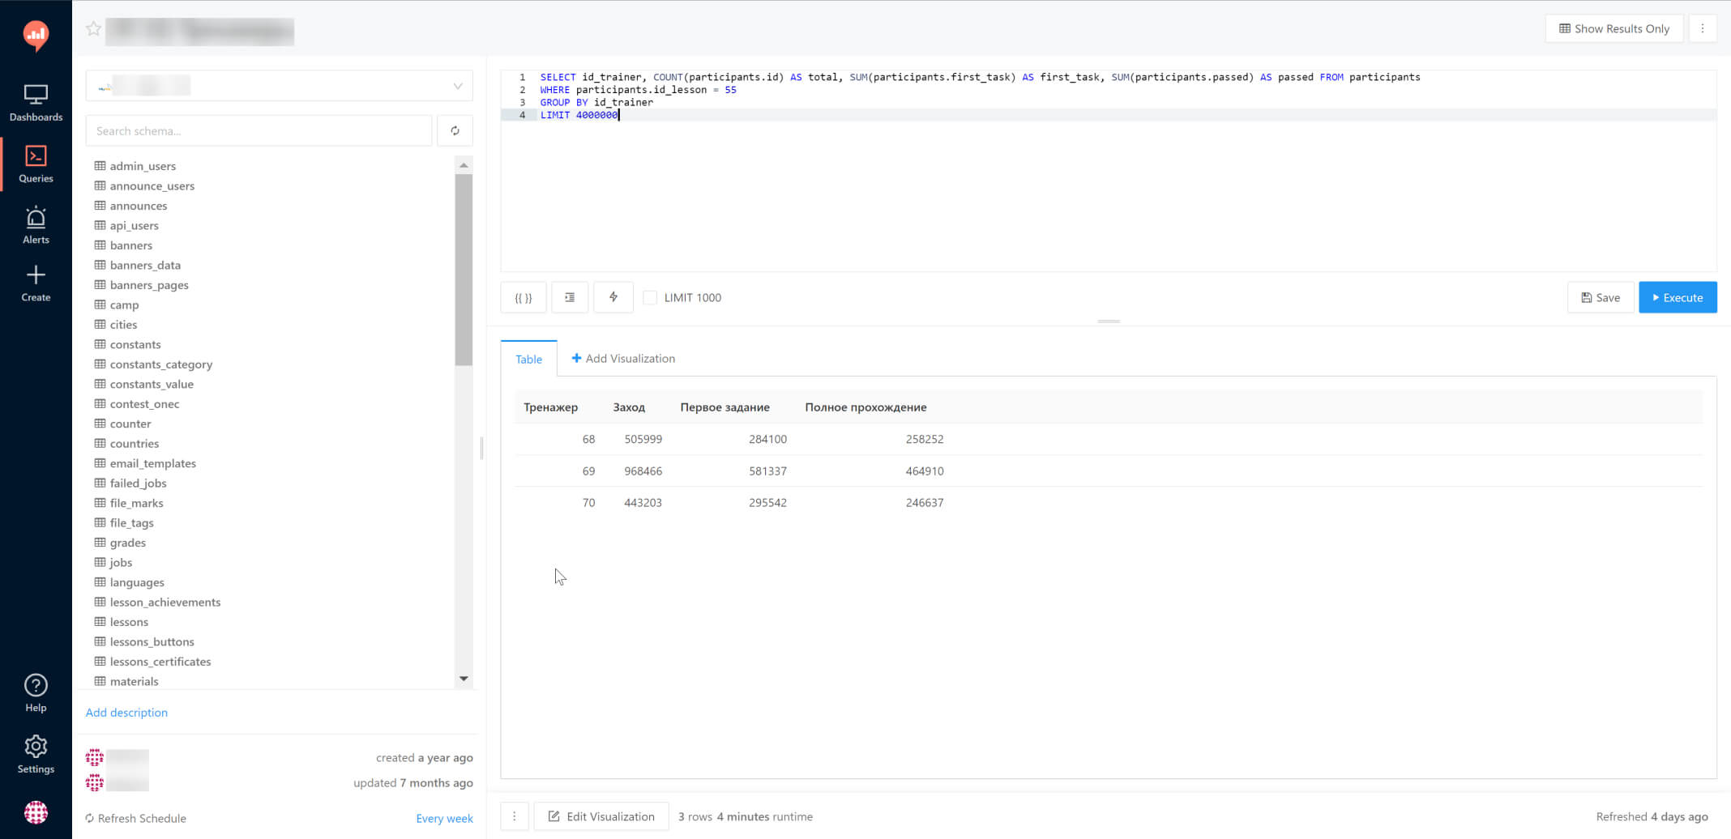Click the schema list scrollbar thumb
This screenshot has width=1731, height=839.
[464, 269]
